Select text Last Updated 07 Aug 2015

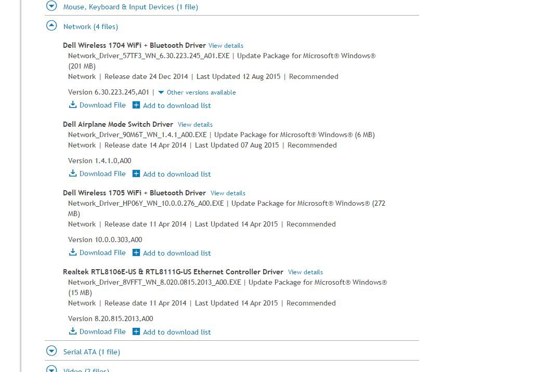[x=237, y=145]
